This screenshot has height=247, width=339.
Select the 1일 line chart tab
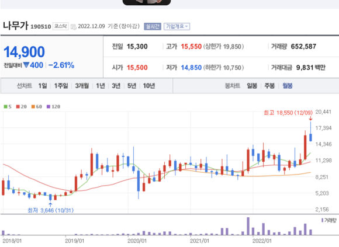tap(43, 86)
